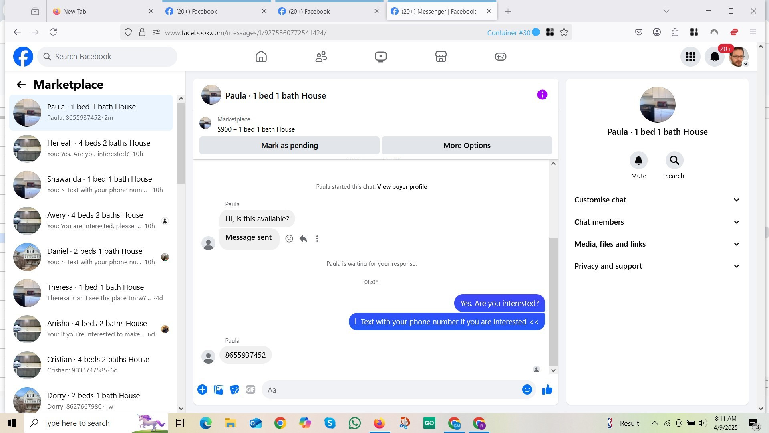
Task: Open more options for 'Message sent' bubble
Action: pos(317,239)
